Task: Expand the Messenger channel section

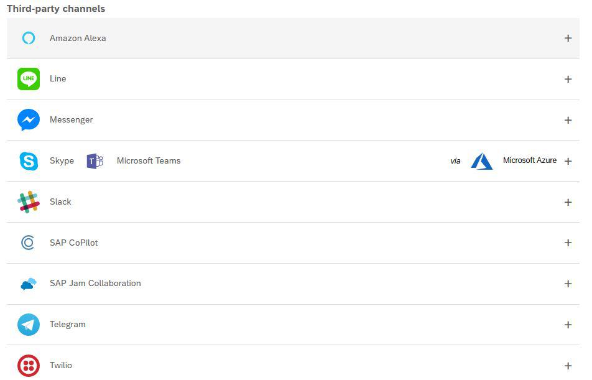Action: [568, 121]
